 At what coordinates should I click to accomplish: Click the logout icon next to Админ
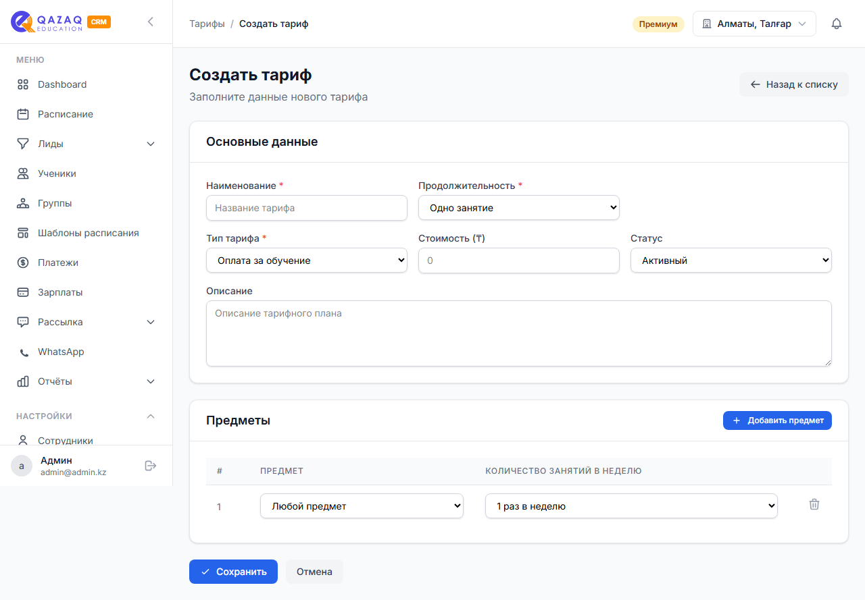coord(151,466)
